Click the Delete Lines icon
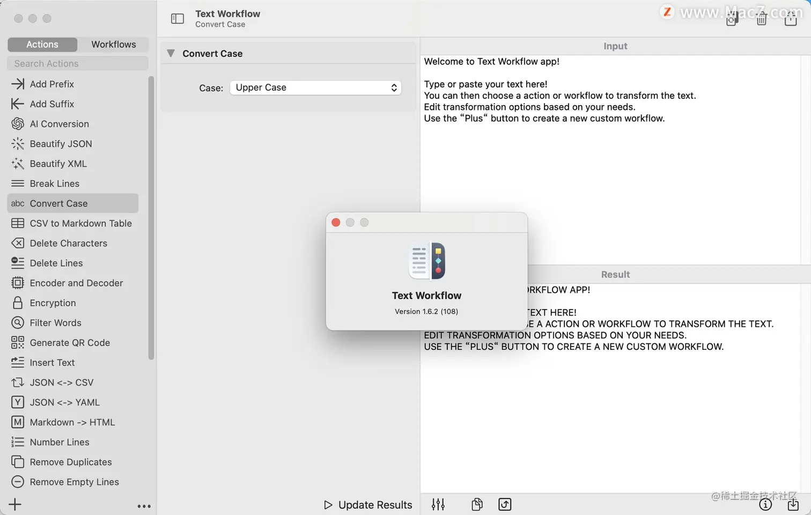 tap(18, 263)
